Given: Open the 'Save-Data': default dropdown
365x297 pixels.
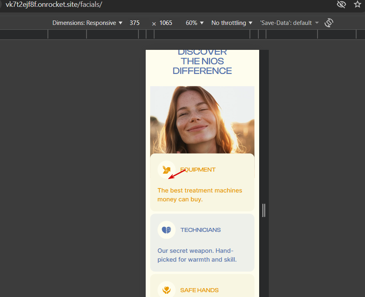Looking at the screenshot, I should [289, 23].
